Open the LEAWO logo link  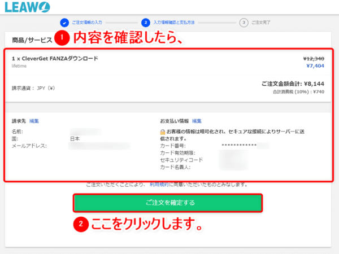tap(28, 7)
